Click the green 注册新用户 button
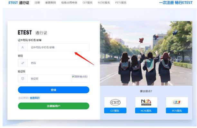This screenshot has height=128, width=197. (x=54, y=106)
